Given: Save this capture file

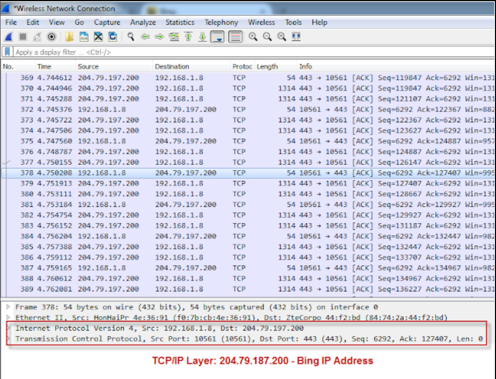Looking at the screenshot, I should (x=84, y=37).
